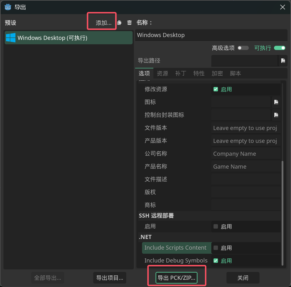Image resolution: width=291 pixels, height=287 pixels.
Task: Uncheck the 修改资源 启用 checkbox
Action: coord(216,89)
